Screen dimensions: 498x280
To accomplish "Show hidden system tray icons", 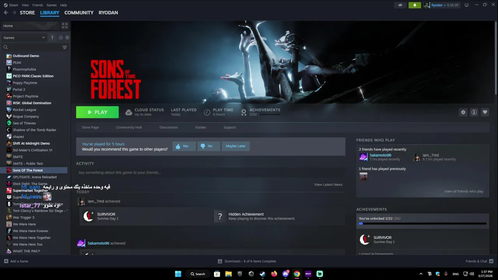I will click(x=421, y=274).
